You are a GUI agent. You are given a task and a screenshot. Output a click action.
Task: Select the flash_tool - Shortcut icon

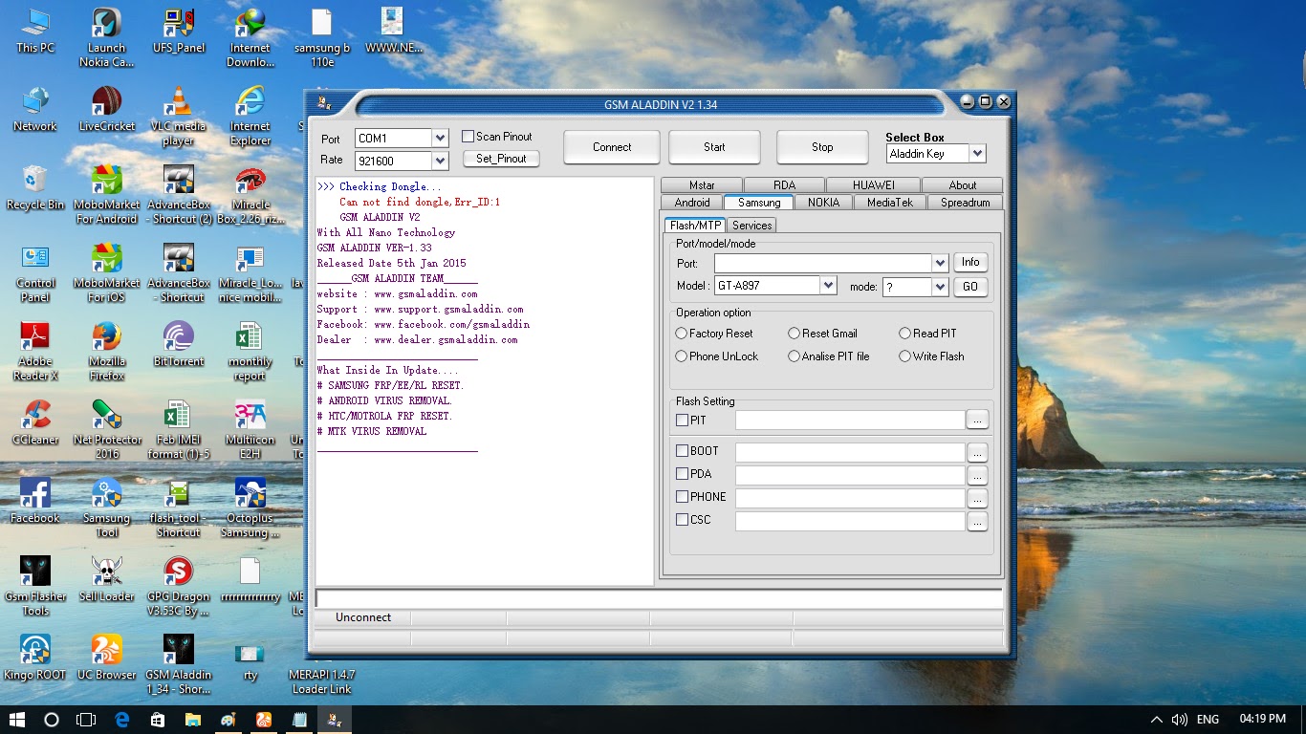coord(178,508)
